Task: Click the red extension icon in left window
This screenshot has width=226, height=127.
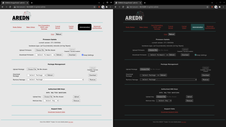Action: click(x=99, y=7)
